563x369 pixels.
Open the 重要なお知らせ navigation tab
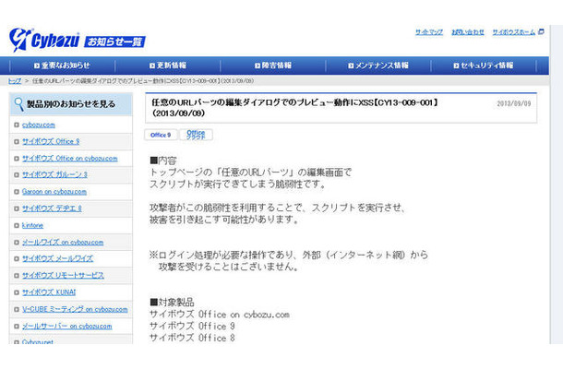(62, 65)
